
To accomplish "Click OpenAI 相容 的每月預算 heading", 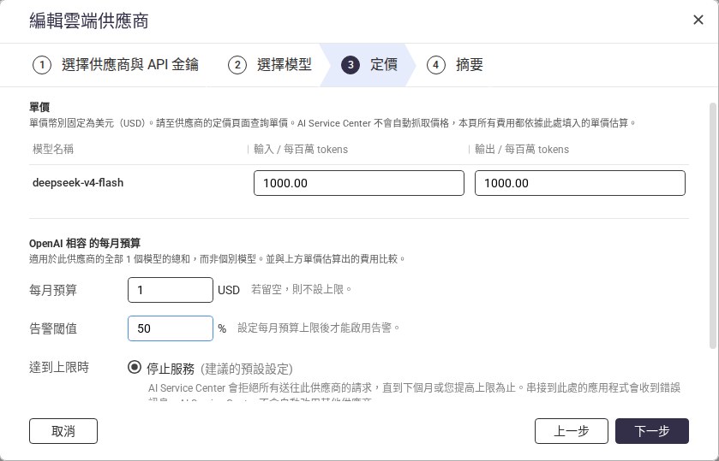I will 85,243.
